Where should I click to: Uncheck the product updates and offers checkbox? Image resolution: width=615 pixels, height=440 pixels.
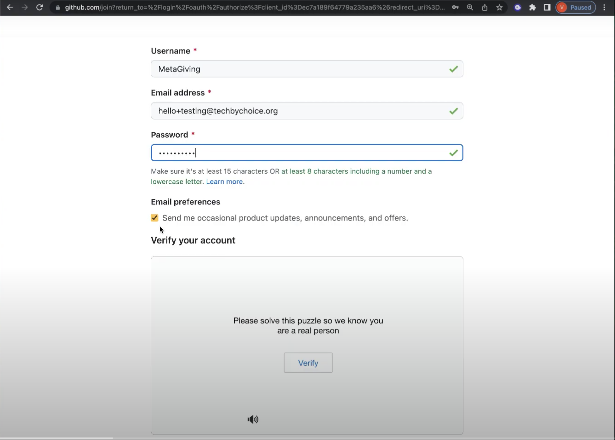154,218
